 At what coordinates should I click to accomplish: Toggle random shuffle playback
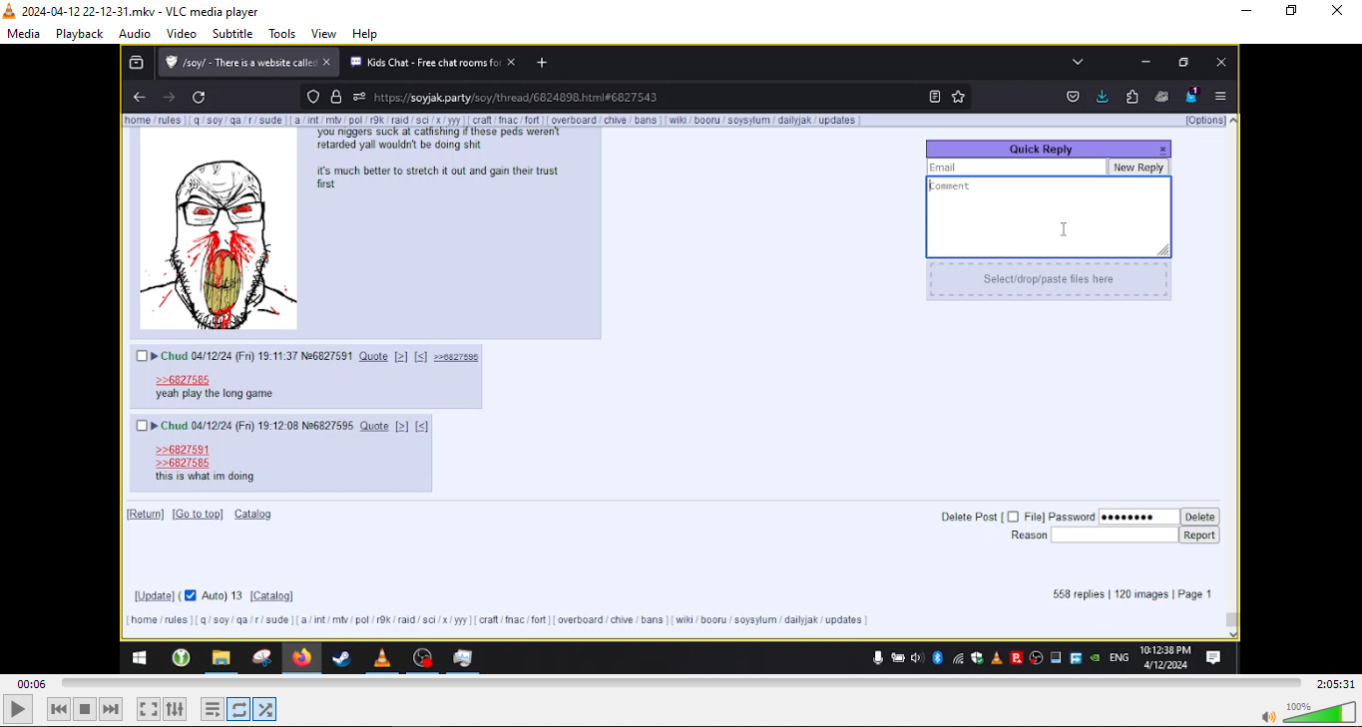pyautogui.click(x=265, y=709)
